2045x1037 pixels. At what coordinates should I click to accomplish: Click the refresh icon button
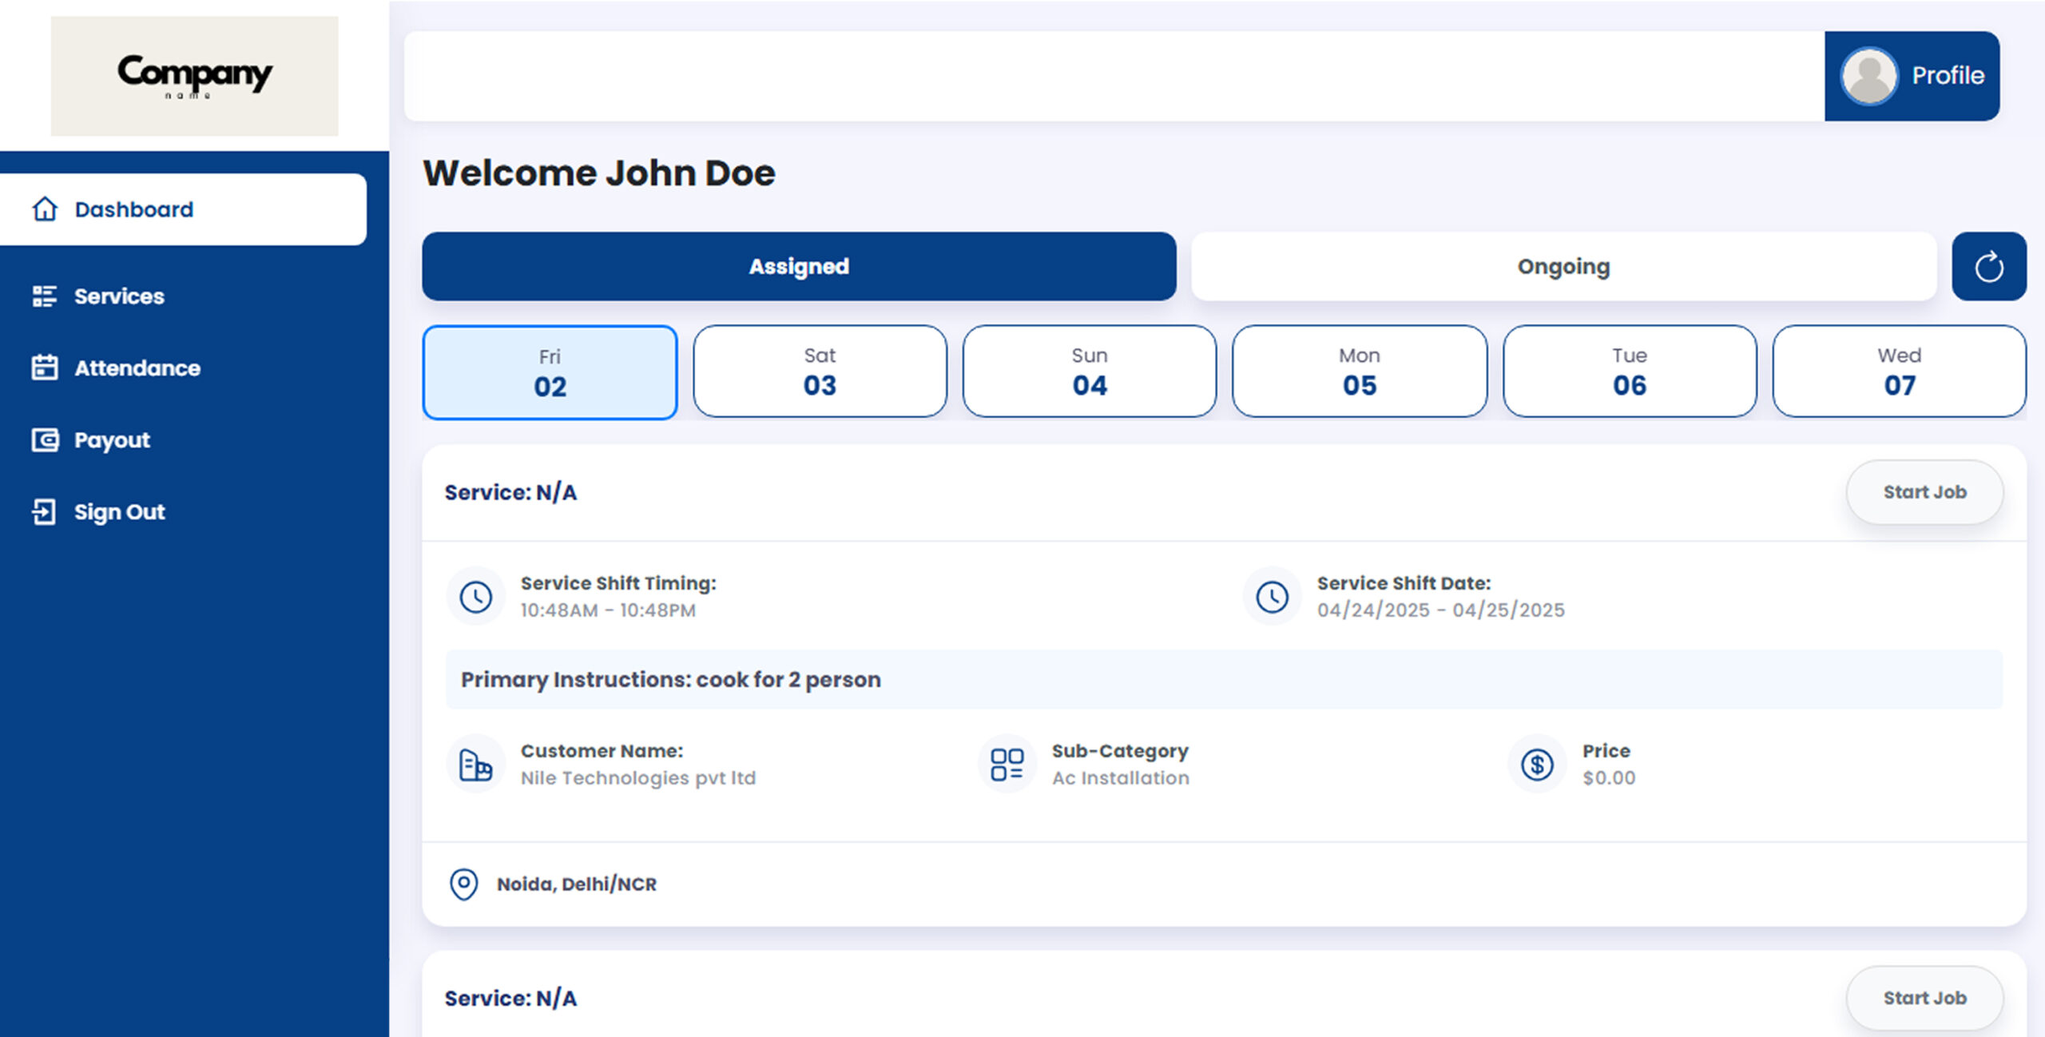[x=1988, y=267]
